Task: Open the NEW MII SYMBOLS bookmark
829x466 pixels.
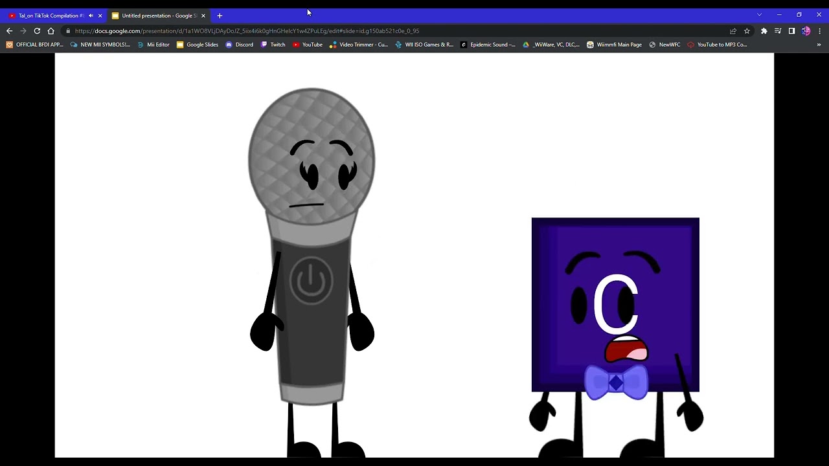Action: 100,45
